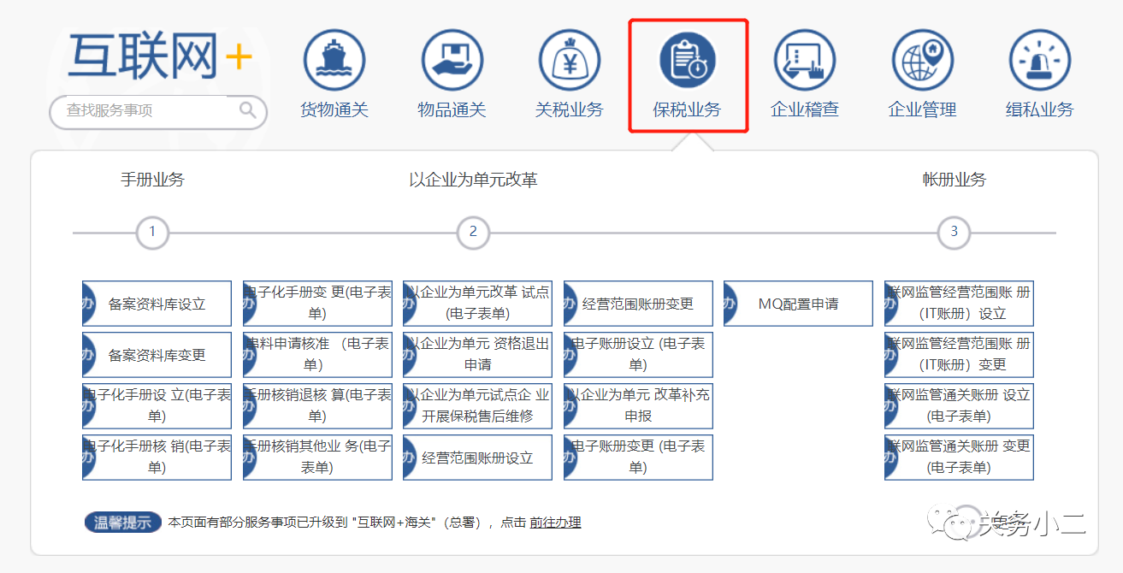Viewport: 1123px width, 573px height.
Task: Open 联网监管经营范围账册(IT账册)设立
Action: click(x=959, y=304)
